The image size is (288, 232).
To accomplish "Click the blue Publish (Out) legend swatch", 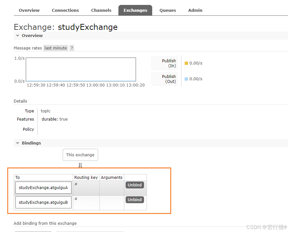I will 186,79.
